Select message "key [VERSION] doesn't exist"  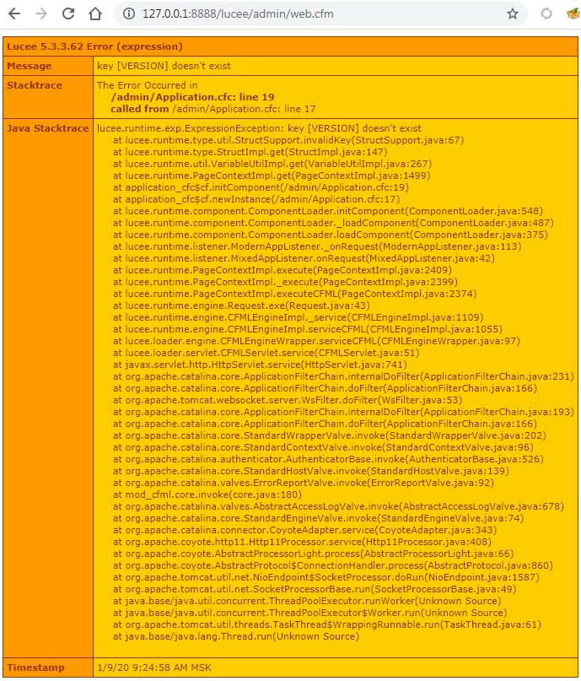pos(164,66)
